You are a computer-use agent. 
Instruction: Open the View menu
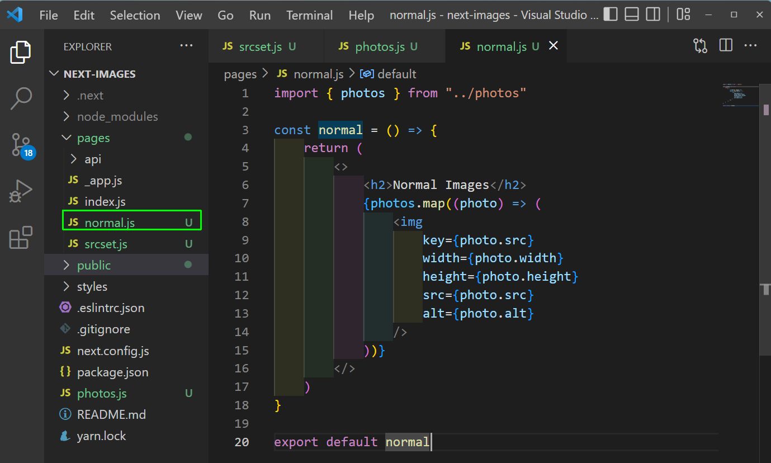189,15
